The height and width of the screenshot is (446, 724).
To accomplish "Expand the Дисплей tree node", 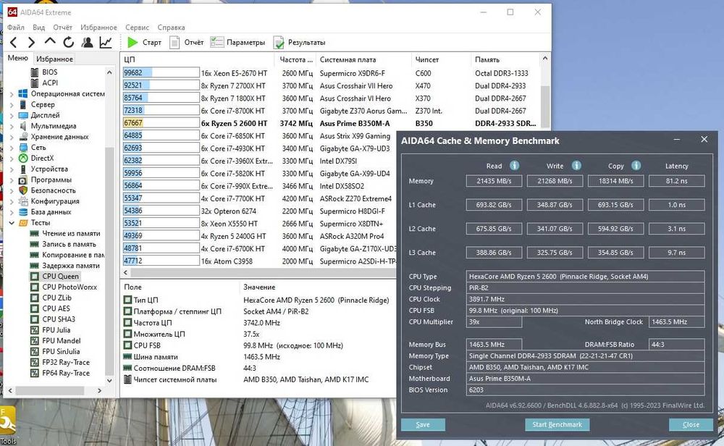I will point(12,115).
